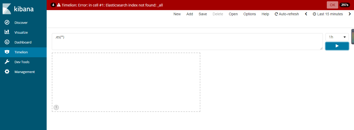Open Visualize bar chart icon
Screen dimensions: 354x130
tap(7, 32)
